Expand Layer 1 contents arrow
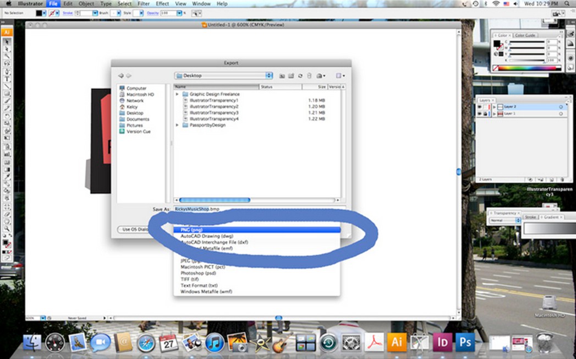This screenshot has height=359, width=576. point(494,113)
